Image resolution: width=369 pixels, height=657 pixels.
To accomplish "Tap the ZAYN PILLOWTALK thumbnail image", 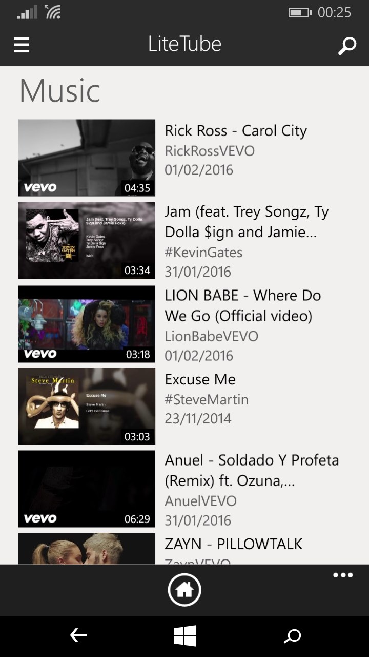I will coord(87,549).
